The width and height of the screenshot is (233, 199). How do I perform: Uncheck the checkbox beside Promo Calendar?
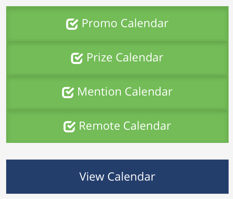click(72, 24)
